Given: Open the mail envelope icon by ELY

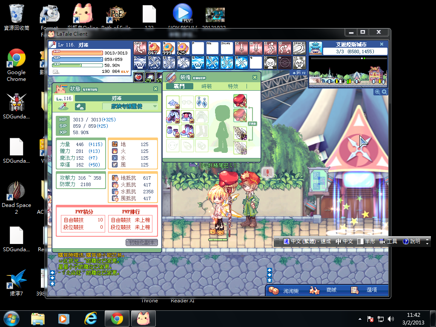Looking at the screenshot, I should click(56, 72).
